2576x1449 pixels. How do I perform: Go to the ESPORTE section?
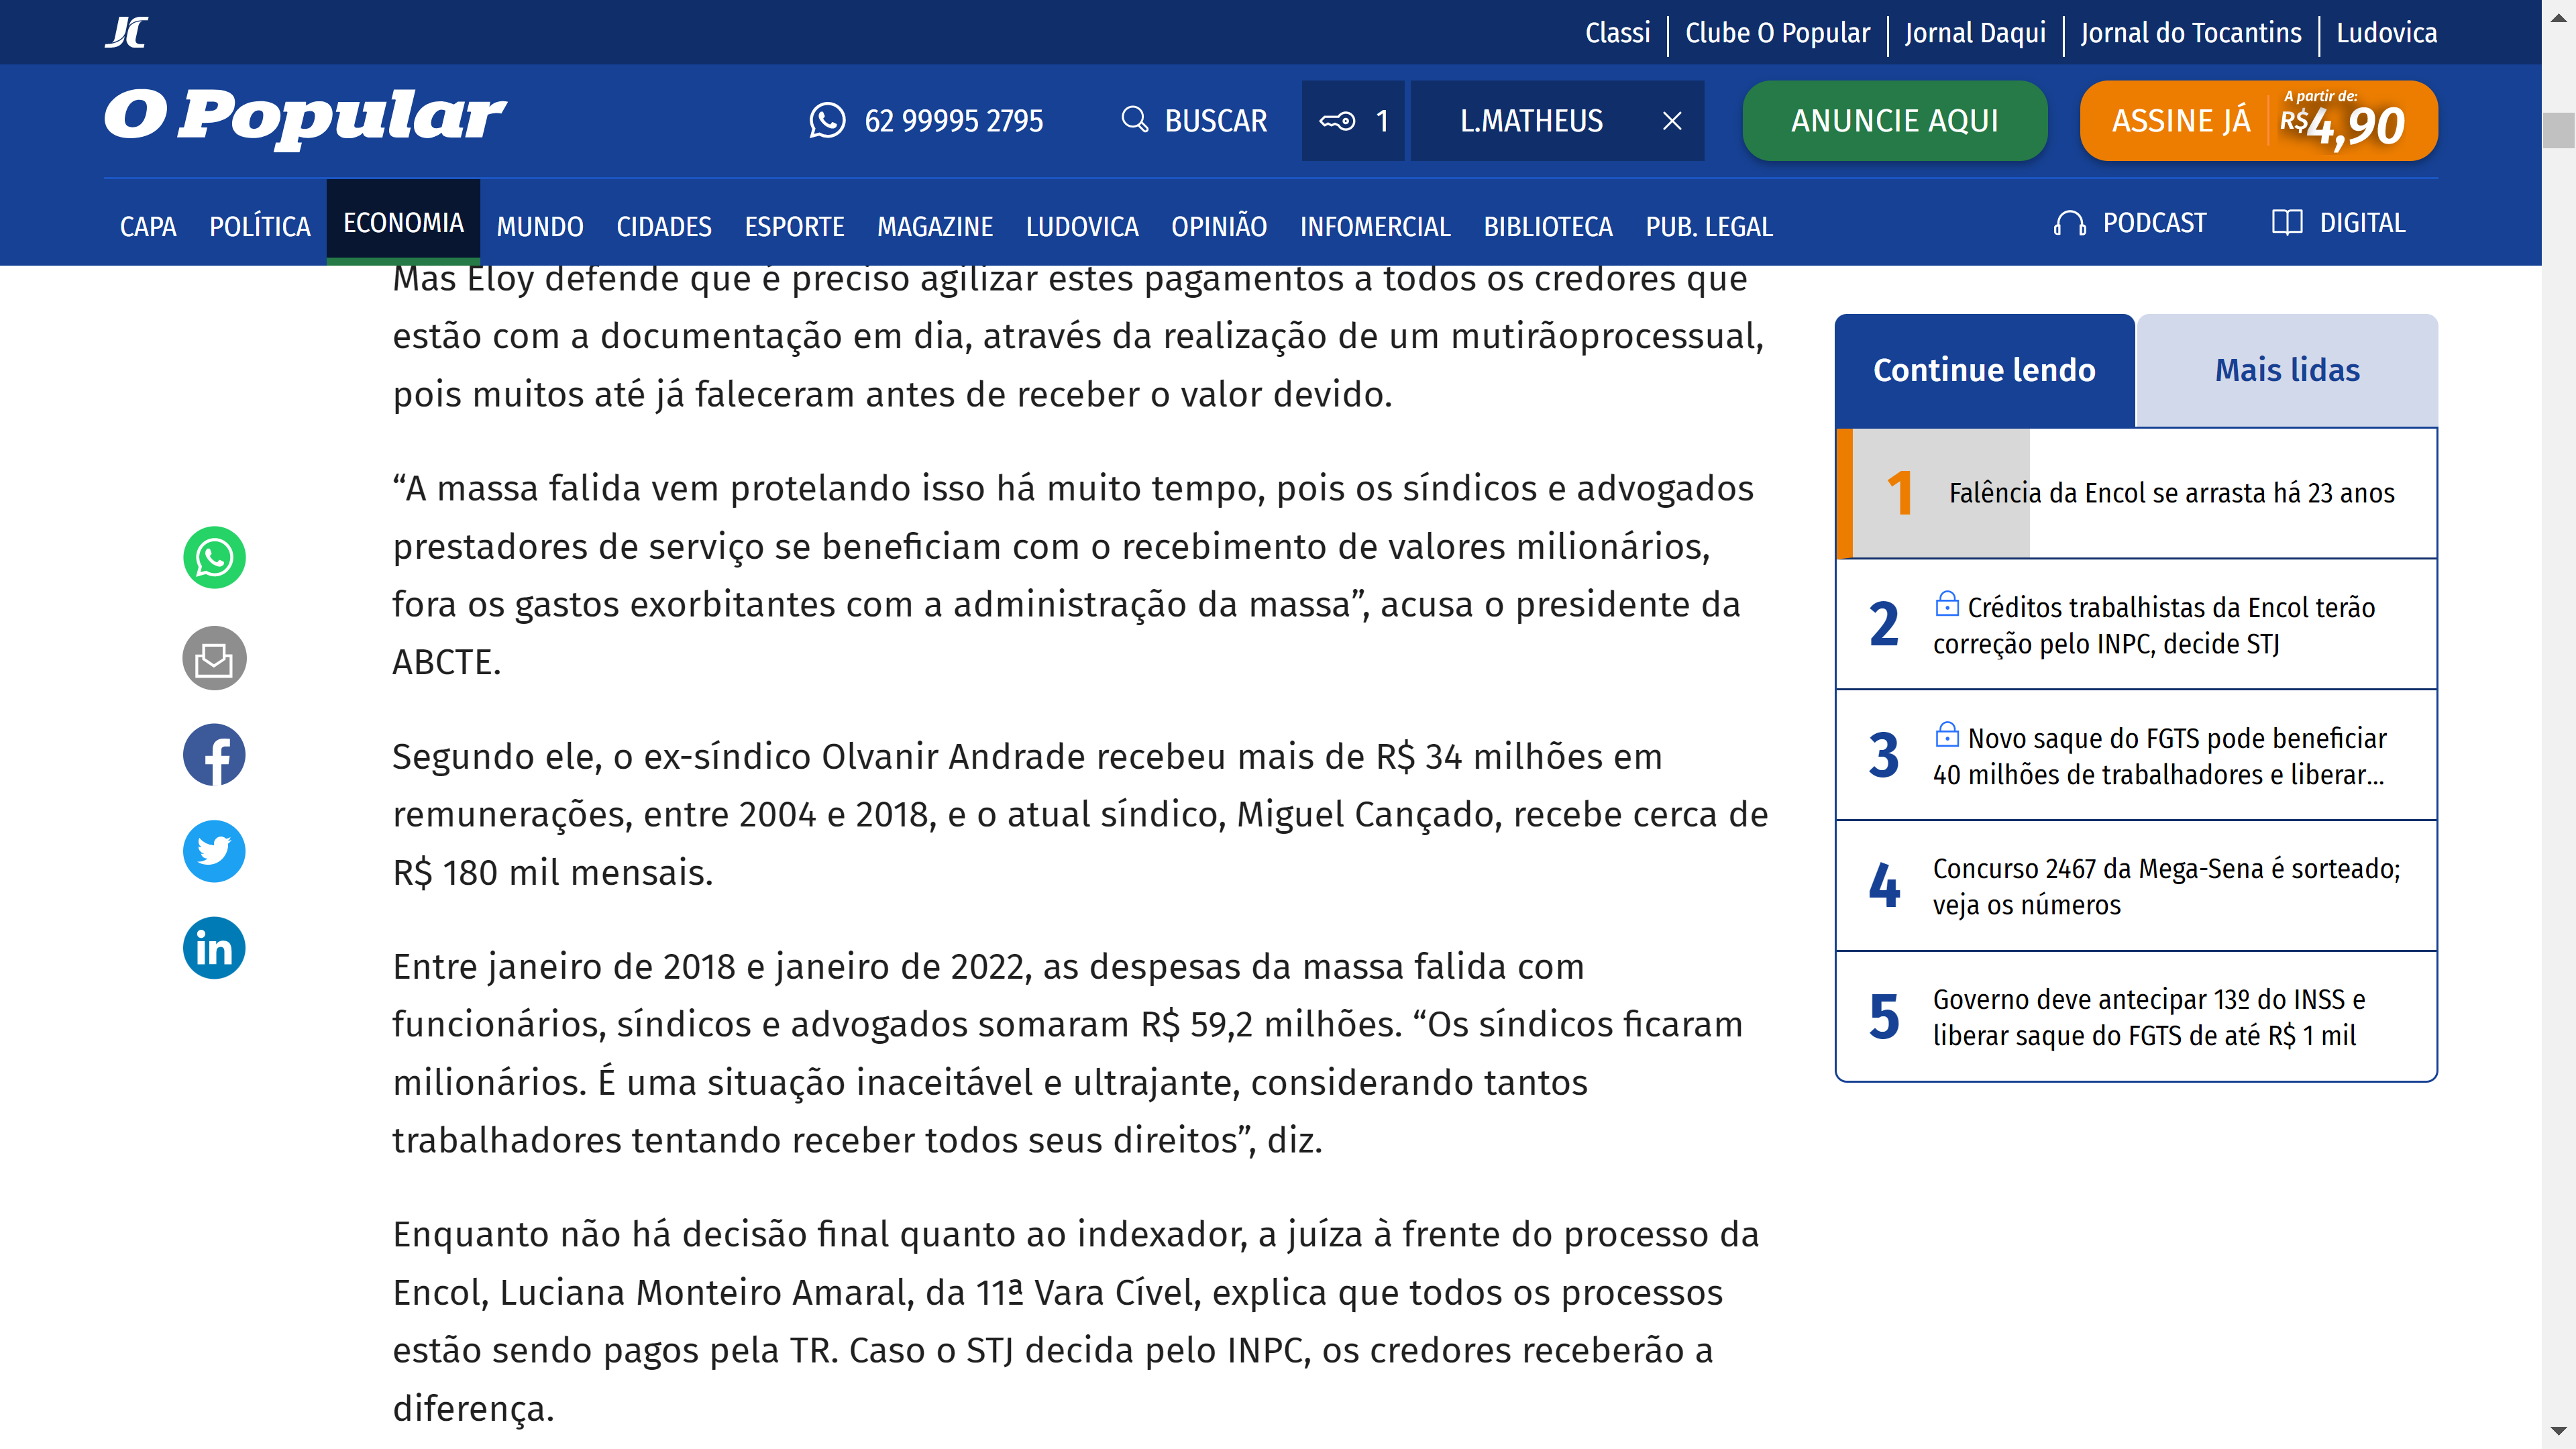pos(794,227)
